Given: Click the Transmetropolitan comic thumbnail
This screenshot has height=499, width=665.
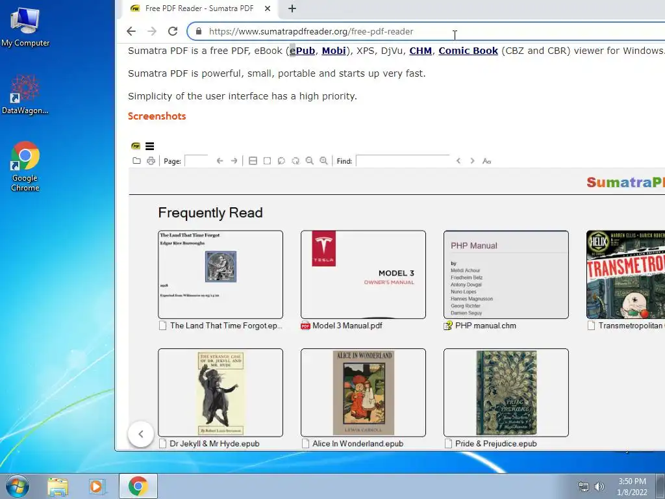Looking at the screenshot, I should [626, 275].
